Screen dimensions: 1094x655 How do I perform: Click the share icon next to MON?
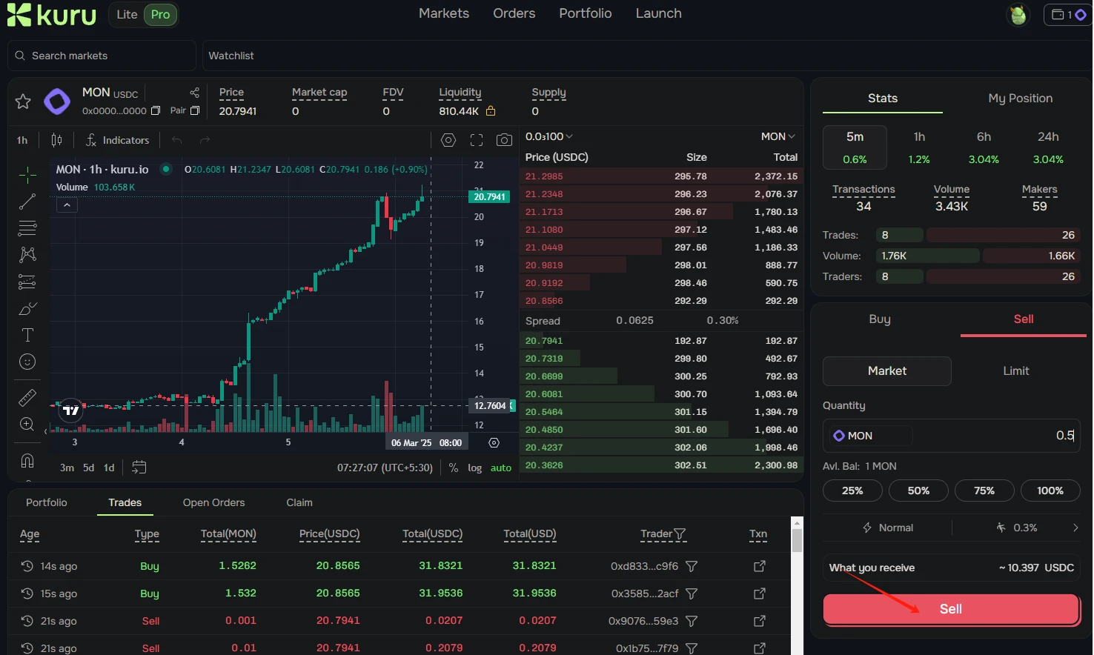click(x=194, y=93)
